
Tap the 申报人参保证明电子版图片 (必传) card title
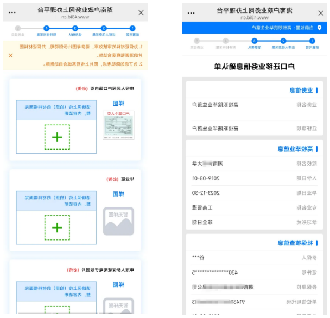point(100,270)
